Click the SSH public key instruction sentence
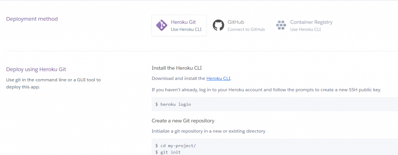The width and height of the screenshot is (398, 155). point(267,90)
